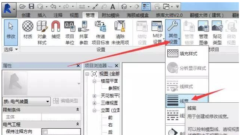Click the line patterns icon below 线宽
The width and height of the screenshot is (240, 135).
click(x=172, y=115)
